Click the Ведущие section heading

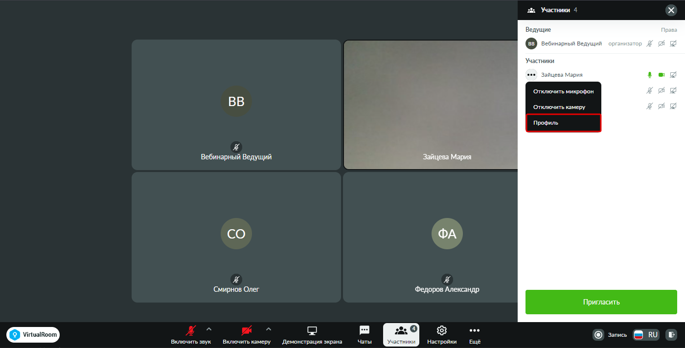(538, 30)
